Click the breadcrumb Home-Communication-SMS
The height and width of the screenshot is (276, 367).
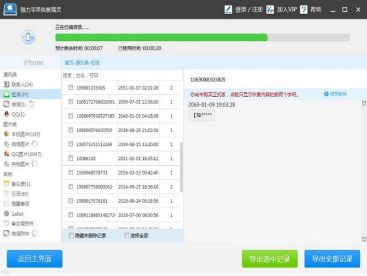pyautogui.click(x=82, y=62)
